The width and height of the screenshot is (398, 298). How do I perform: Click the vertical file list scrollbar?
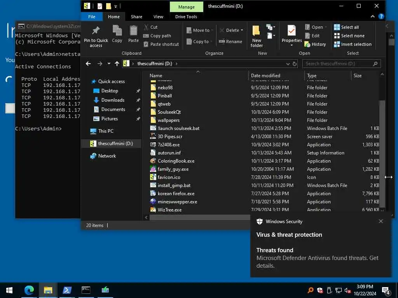[x=382, y=153]
